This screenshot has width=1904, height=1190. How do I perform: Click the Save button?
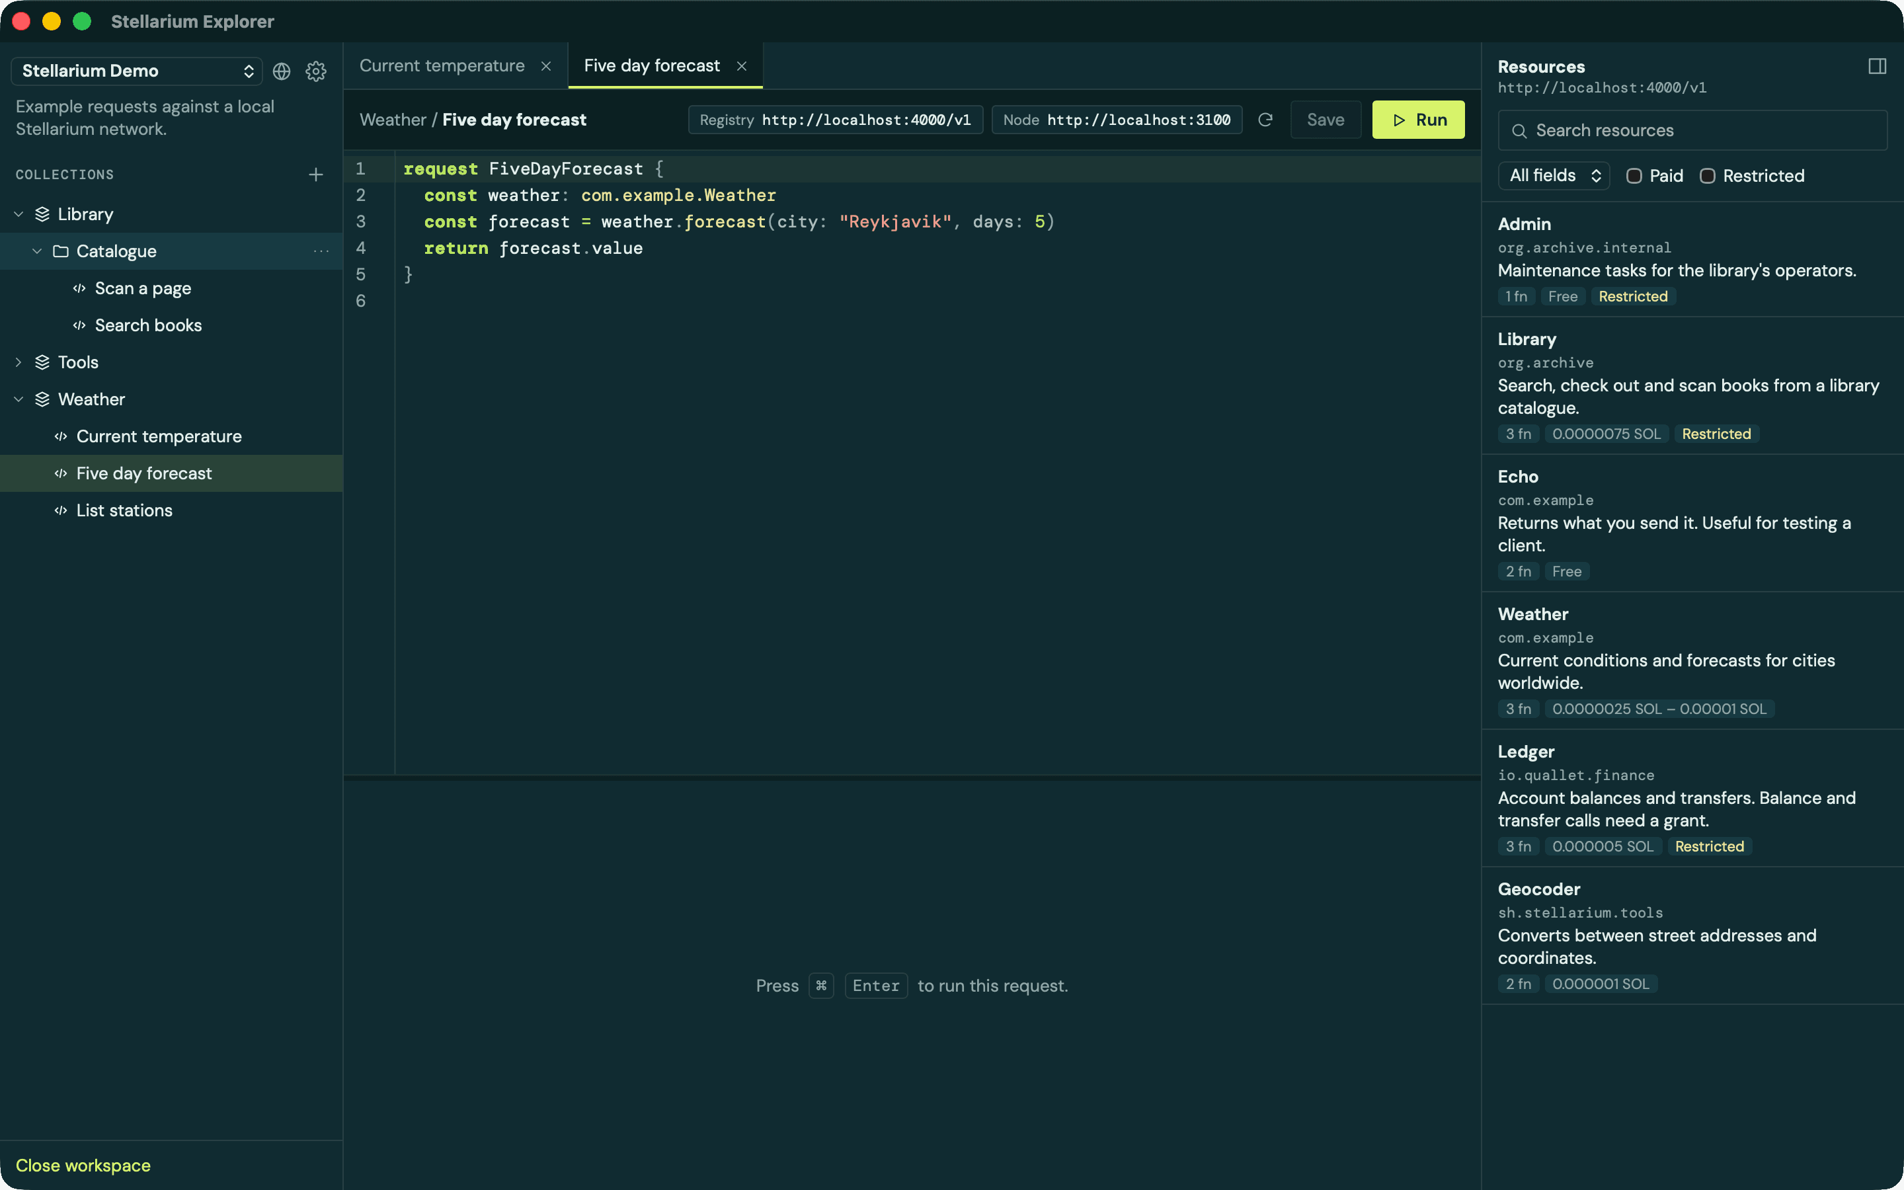(1325, 120)
